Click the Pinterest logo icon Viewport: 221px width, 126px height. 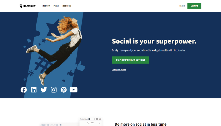click(x=64, y=90)
